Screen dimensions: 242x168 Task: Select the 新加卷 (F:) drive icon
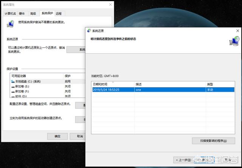13,91
